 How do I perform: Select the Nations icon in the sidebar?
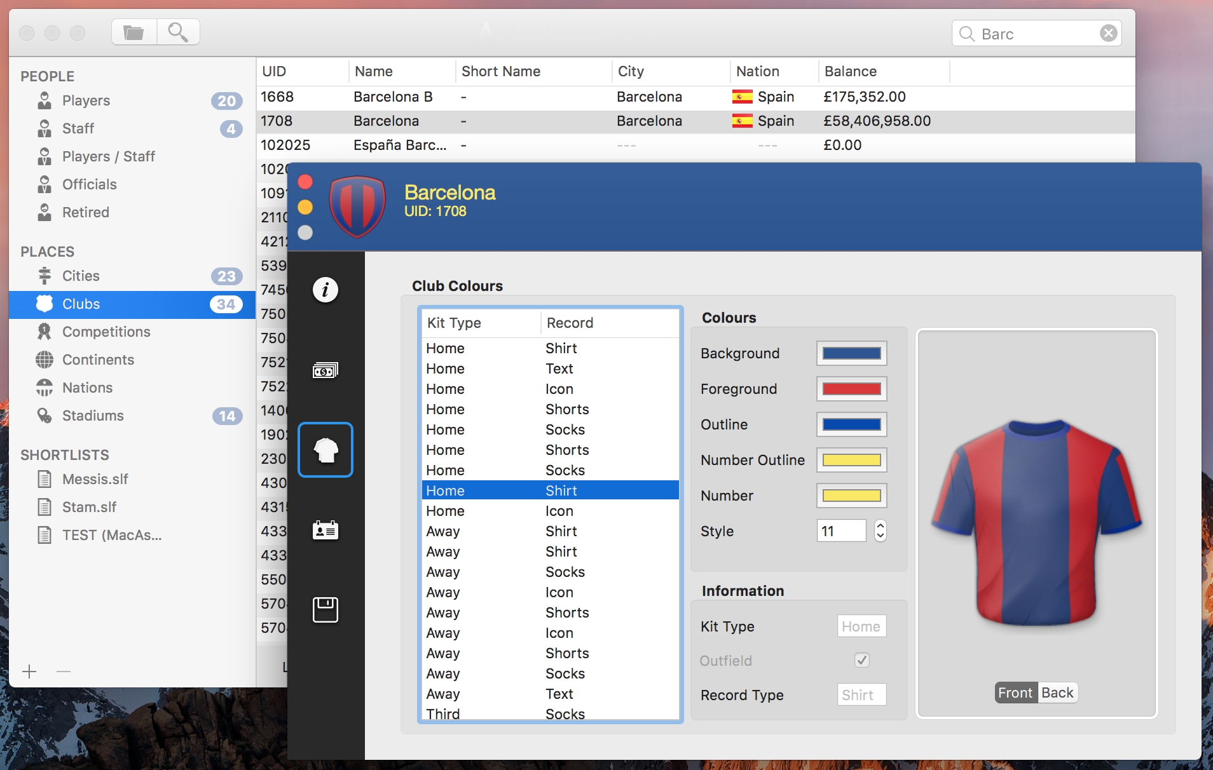coord(45,388)
